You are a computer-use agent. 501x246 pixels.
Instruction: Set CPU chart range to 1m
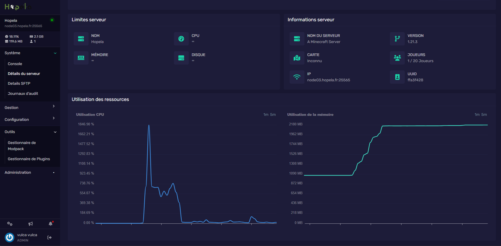266,114
